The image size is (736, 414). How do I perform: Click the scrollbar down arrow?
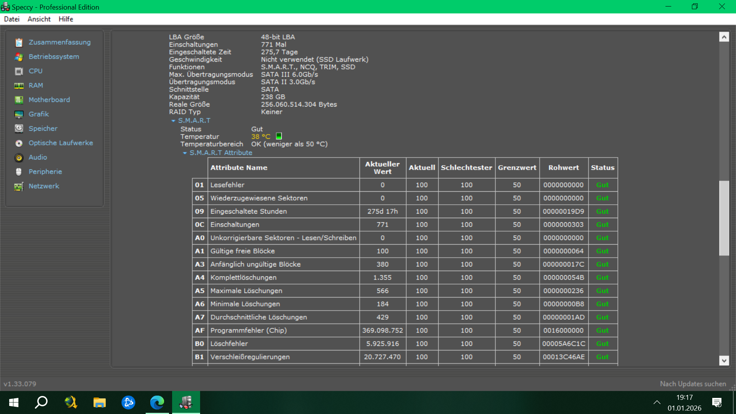(724, 360)
